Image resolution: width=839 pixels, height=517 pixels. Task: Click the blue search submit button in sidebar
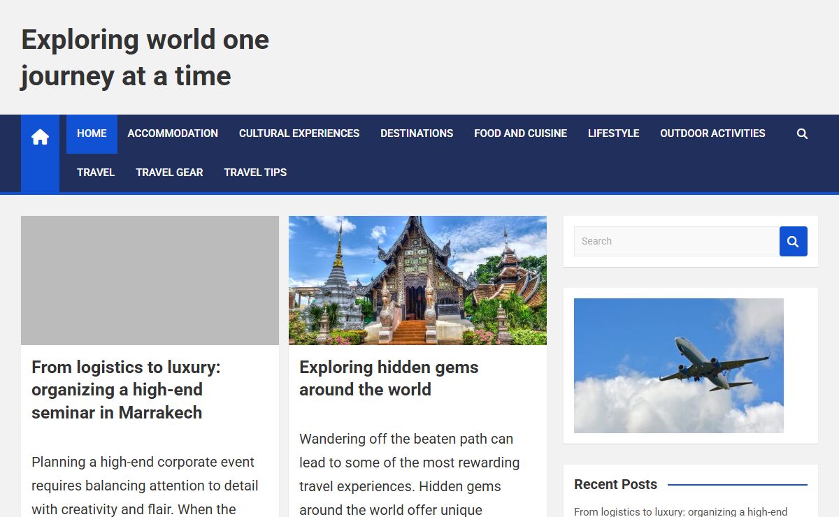click(793, 241)
